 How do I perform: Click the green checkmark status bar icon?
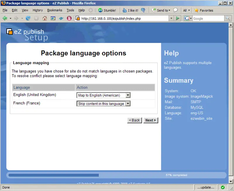click(x=223, y=187)
